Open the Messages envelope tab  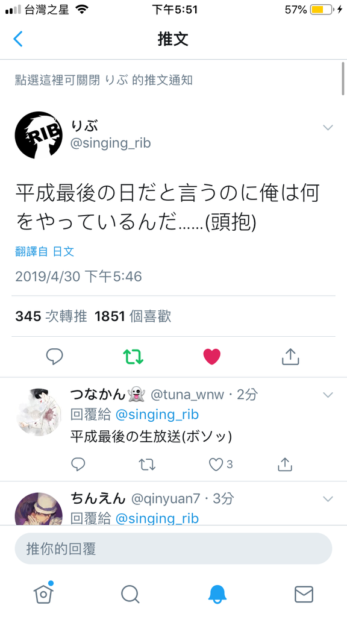pos(304,594)
